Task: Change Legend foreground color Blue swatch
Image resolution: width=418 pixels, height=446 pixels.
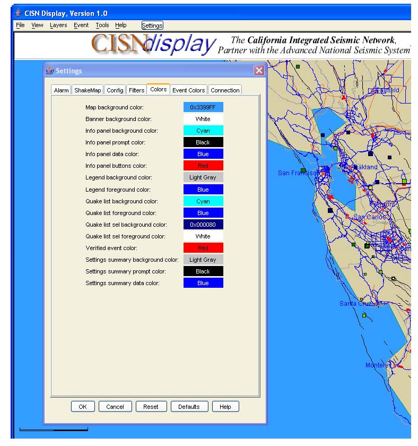Action: tap(203, 190)
